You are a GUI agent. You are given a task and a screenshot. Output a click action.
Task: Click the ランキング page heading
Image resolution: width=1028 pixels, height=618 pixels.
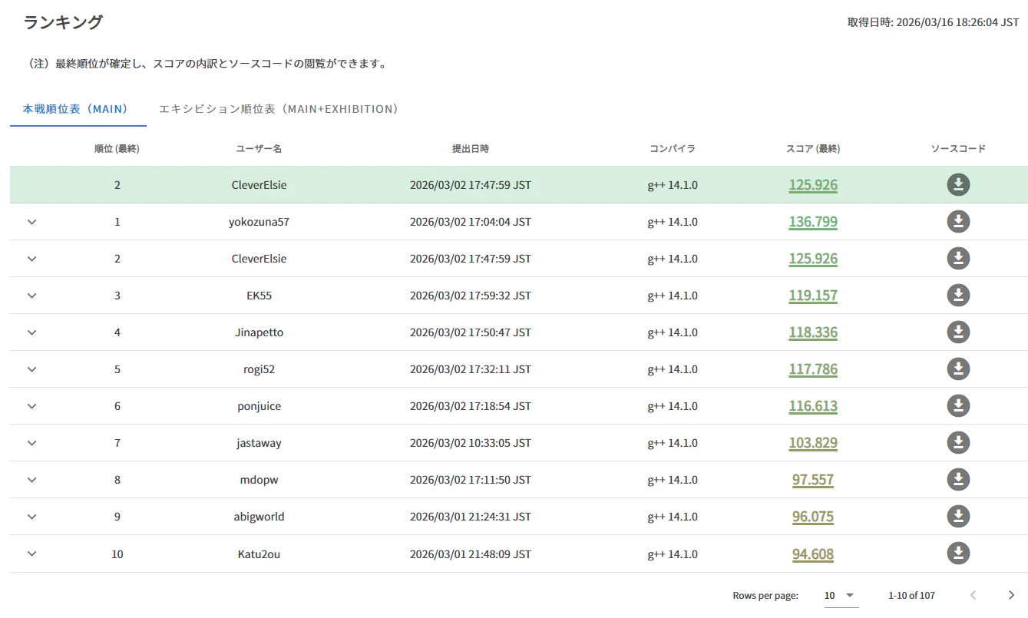[62, 22]
